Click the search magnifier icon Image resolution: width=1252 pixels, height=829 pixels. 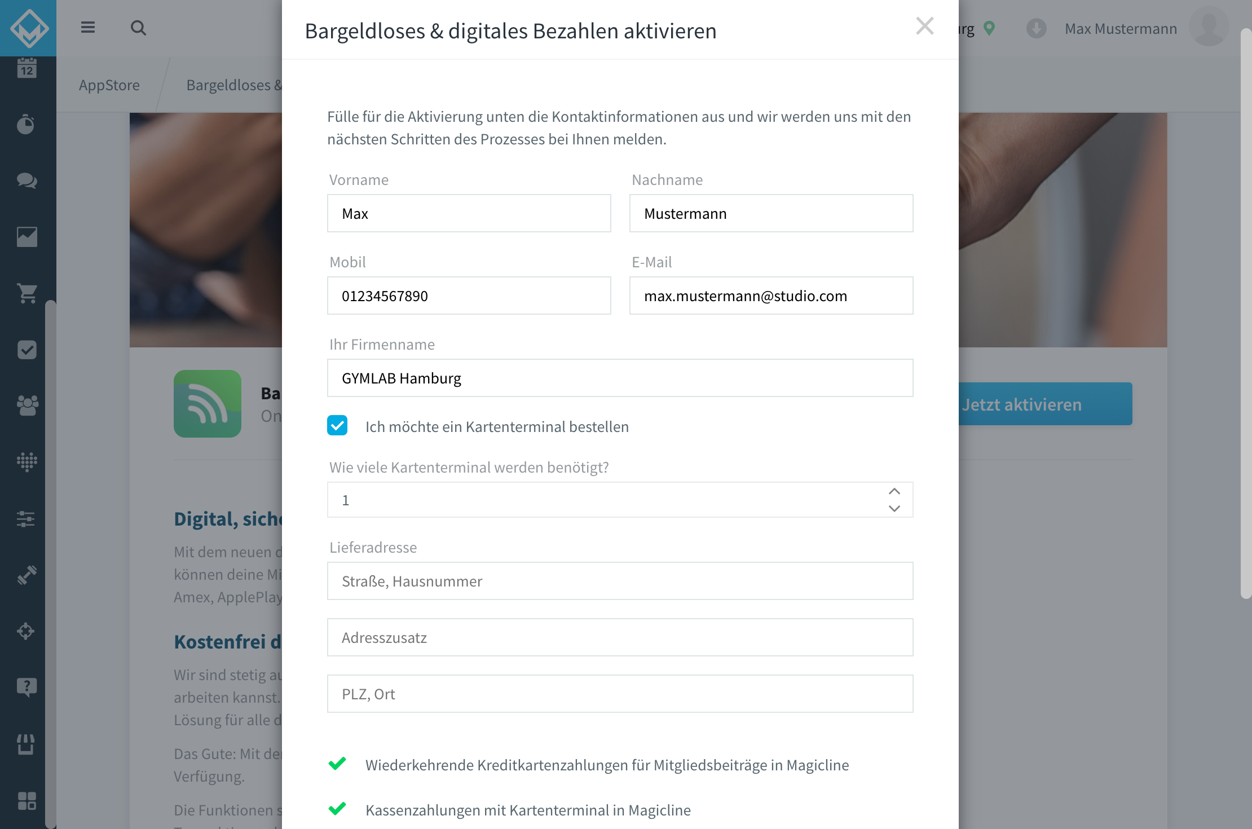click(x=138, y=28)
